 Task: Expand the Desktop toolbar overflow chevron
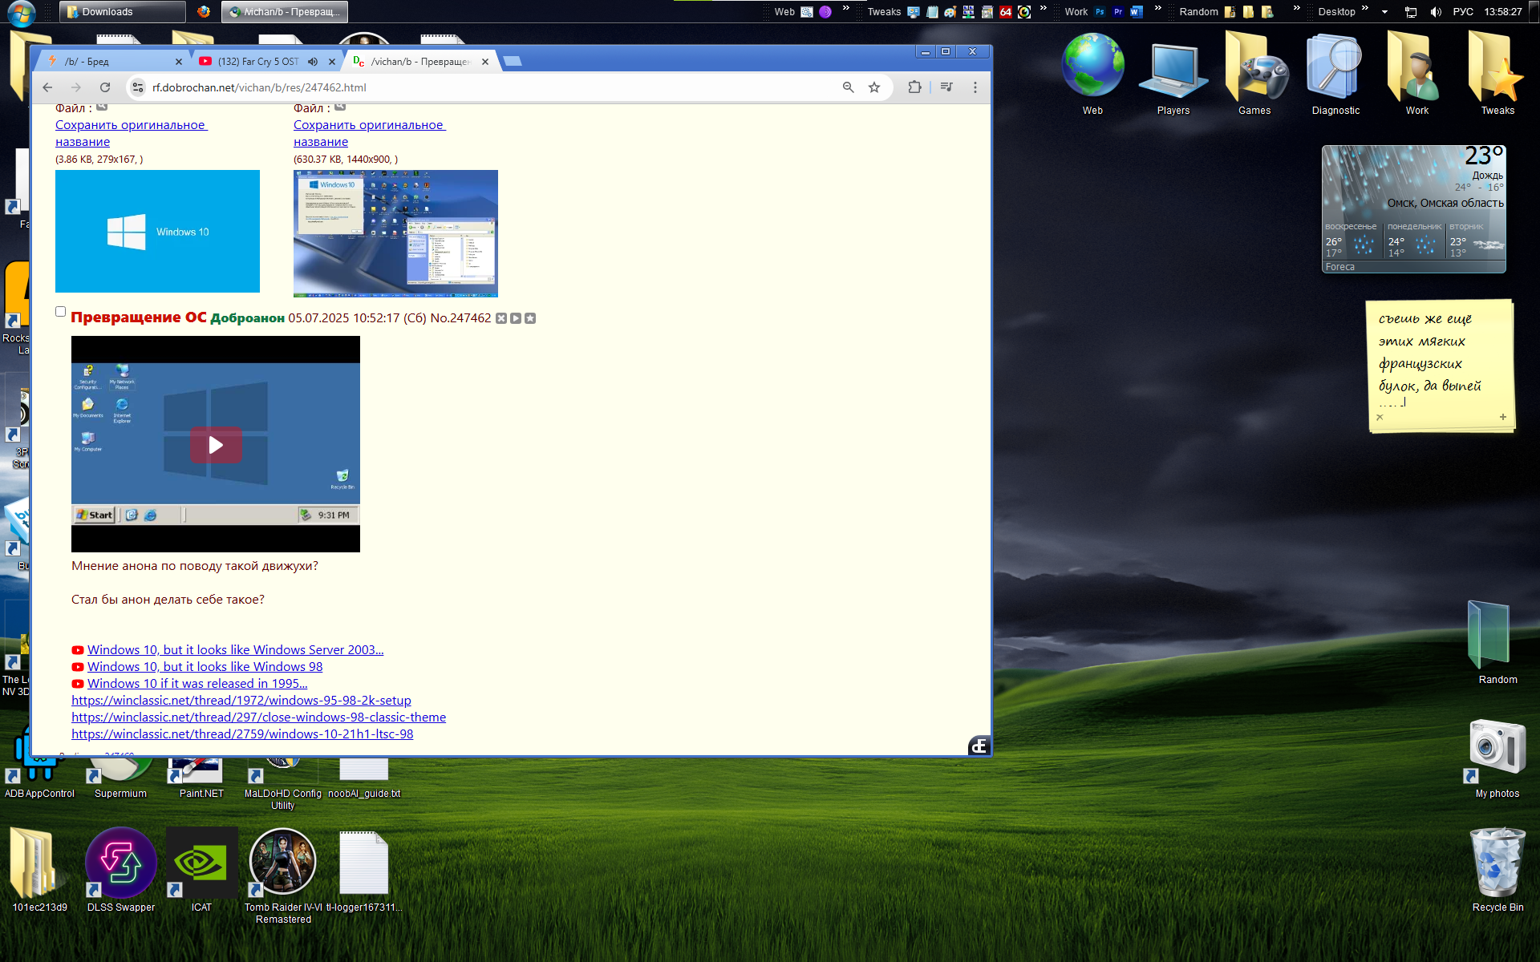[1364, 8]
